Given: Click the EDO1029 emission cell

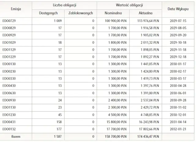Looking at the screenshot, I should click(x=9, y=43).
